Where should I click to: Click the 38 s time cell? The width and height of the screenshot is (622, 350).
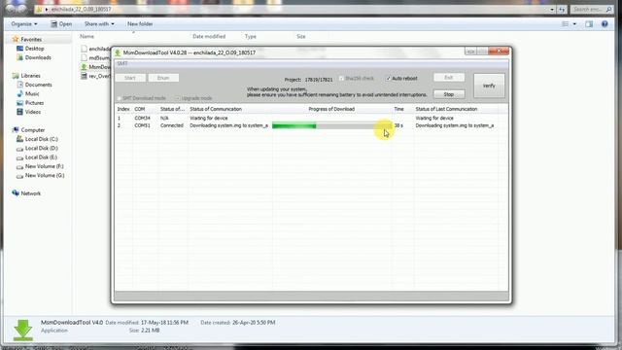[x=398, y=125]
